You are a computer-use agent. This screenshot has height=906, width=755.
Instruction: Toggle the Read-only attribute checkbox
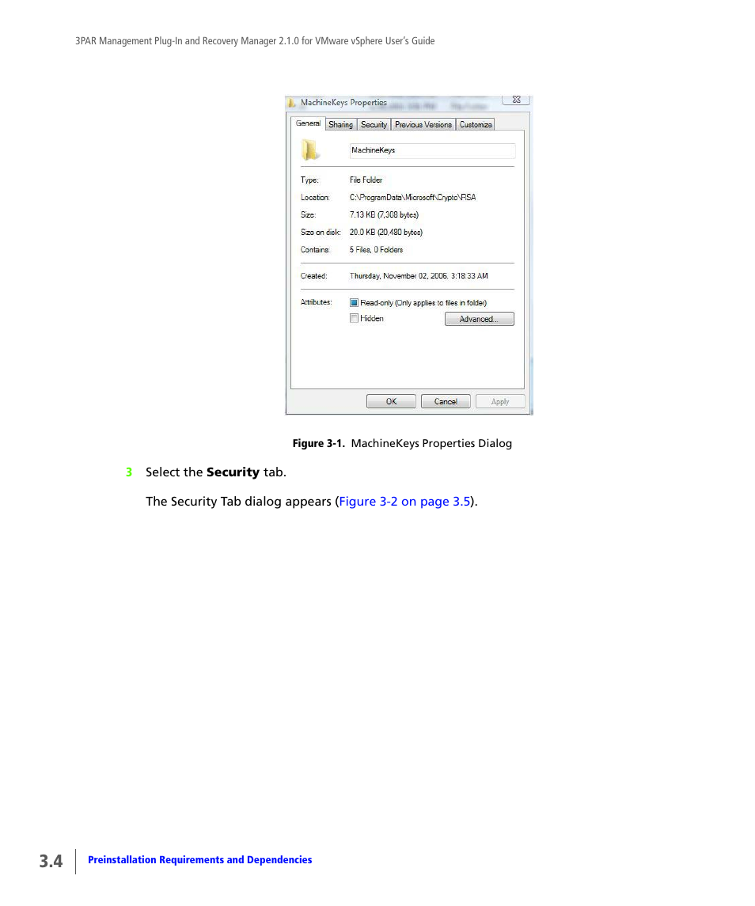coord(354,303)
